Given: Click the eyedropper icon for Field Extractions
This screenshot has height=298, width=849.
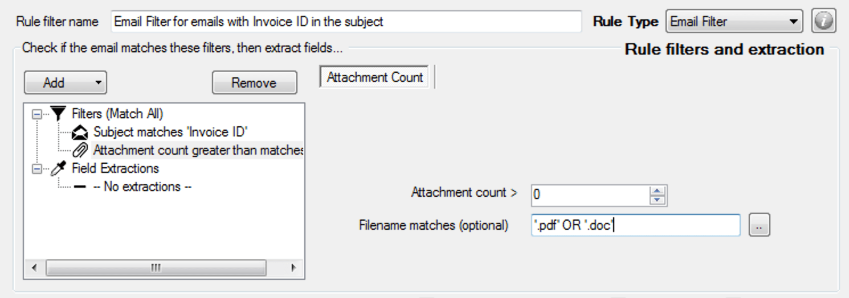Looking at the screenshot, I should coord(58,168).
